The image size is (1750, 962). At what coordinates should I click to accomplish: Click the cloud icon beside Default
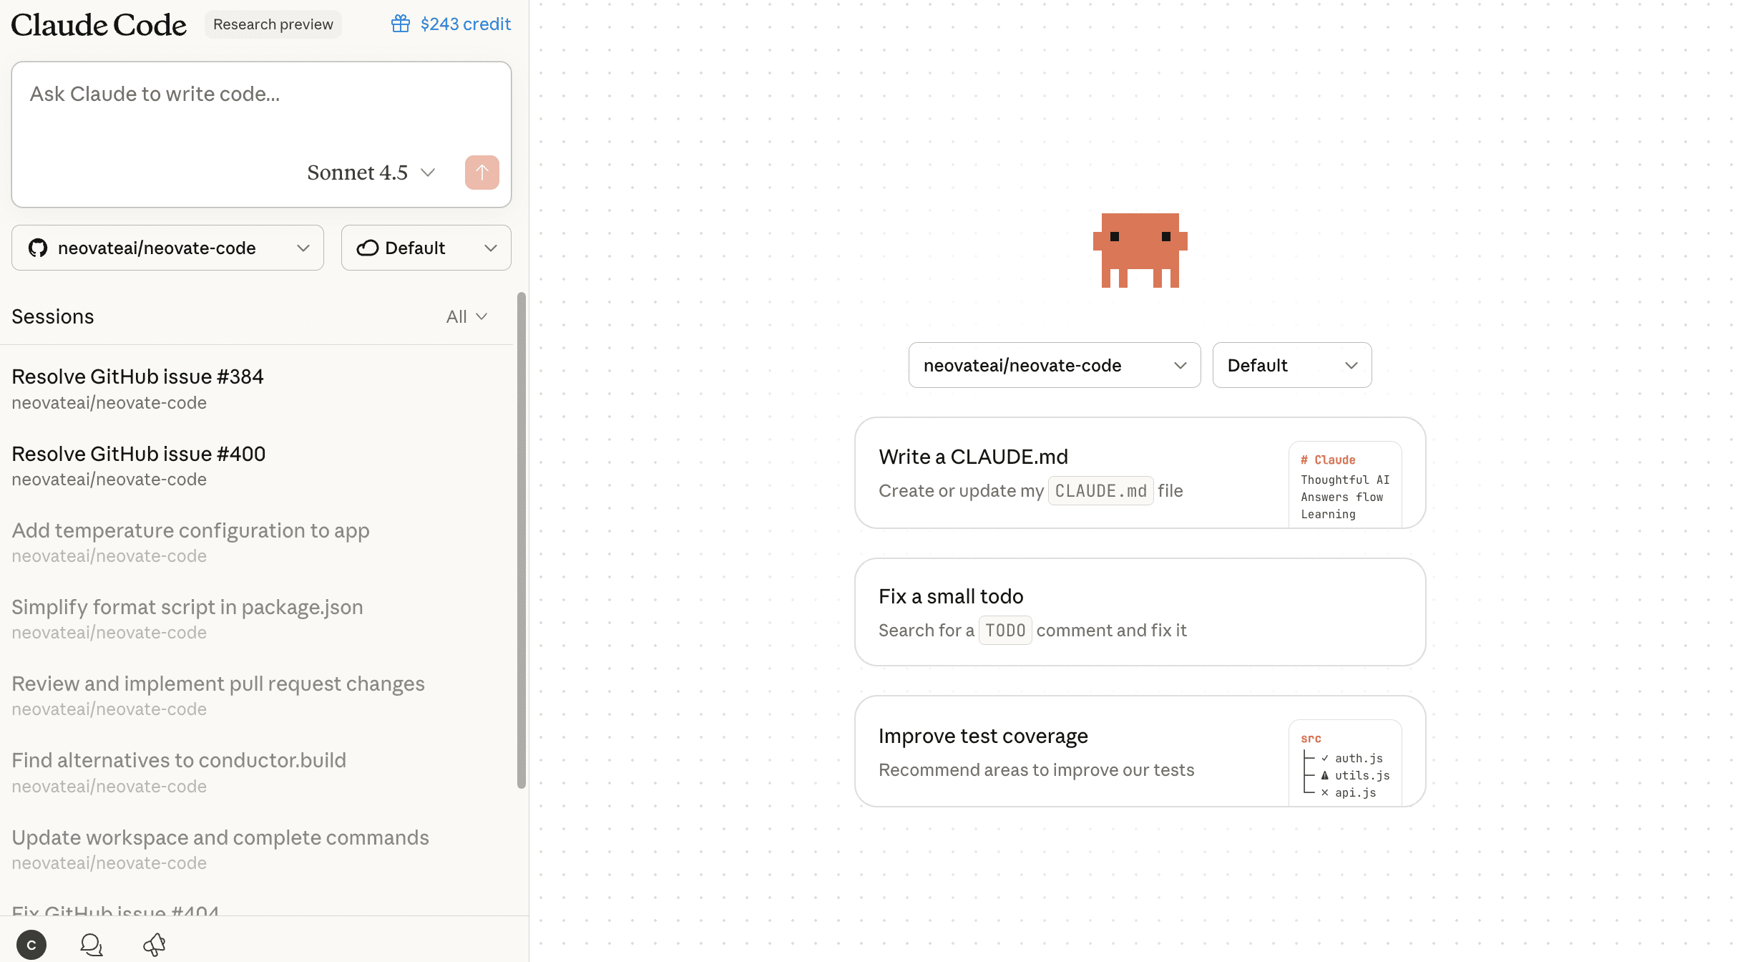point(368,248)
